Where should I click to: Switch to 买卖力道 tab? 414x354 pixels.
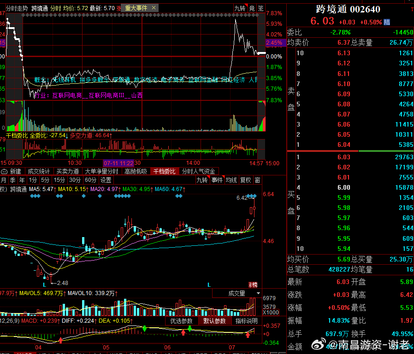click(x=68, y=171)
